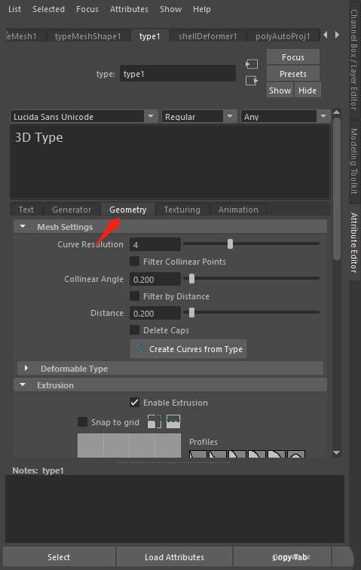Click the Hide button
Image resolution: width=361 pixels, height=570 pixels.
[x=307, y=90]
